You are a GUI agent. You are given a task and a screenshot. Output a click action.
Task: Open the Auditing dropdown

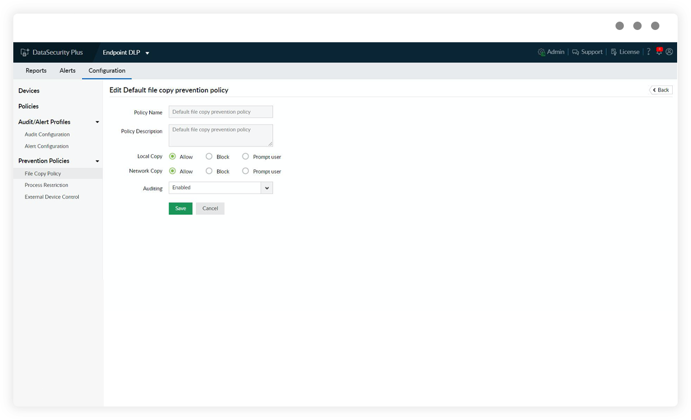(266, 188)
